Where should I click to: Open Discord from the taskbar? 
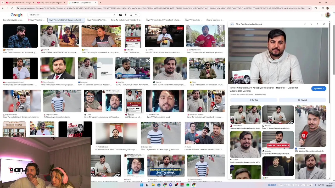pyautogui.click(x=170, y=185)
